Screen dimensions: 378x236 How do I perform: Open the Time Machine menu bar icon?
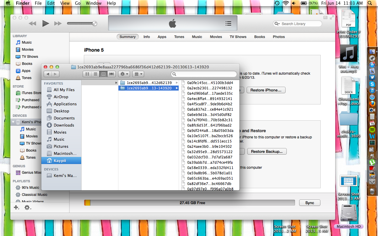(x=277, y=3)
